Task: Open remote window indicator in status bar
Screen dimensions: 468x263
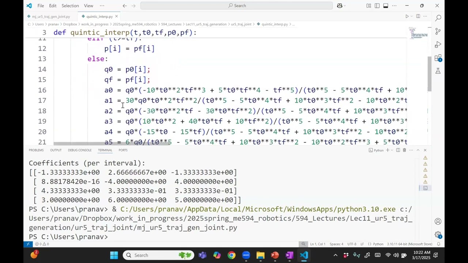Action: point(28,244)
